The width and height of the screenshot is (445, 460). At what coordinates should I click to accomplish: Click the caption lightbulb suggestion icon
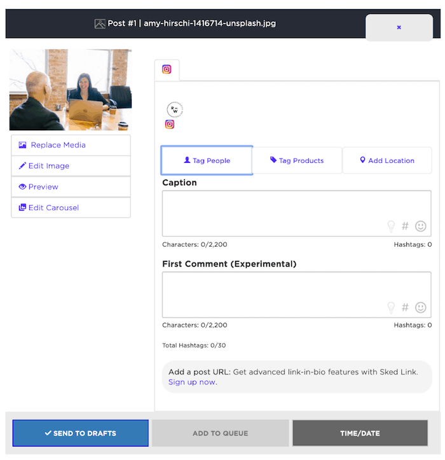391,227
